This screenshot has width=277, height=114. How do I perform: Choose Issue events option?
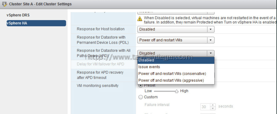coord(176,67)
